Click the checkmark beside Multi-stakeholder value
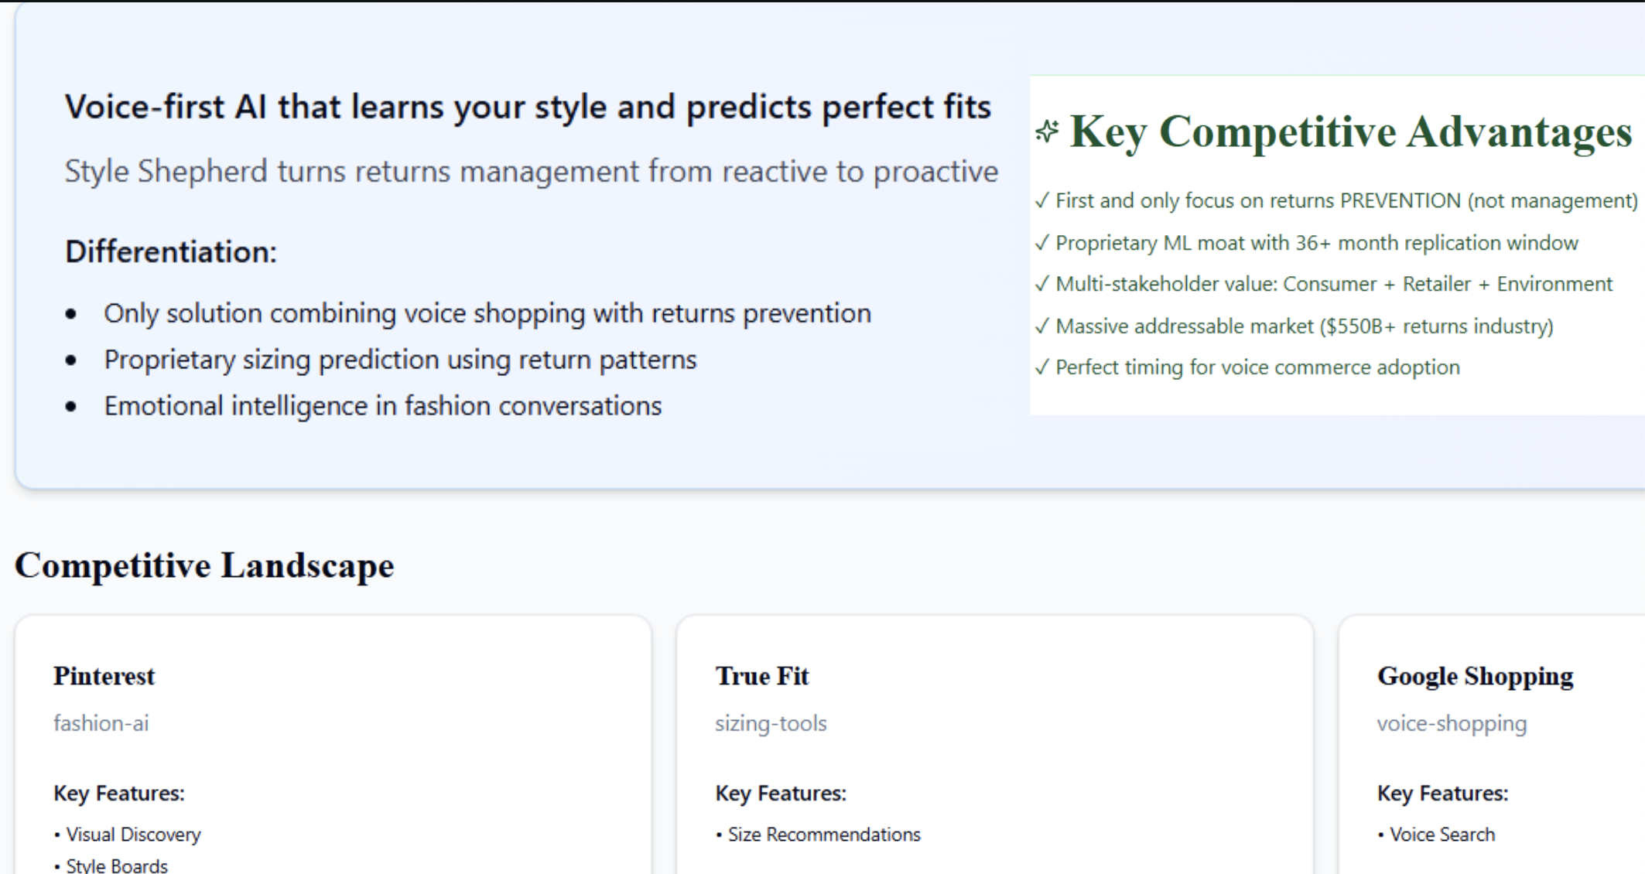1645x874 pixels. (x=1042, y=284)
